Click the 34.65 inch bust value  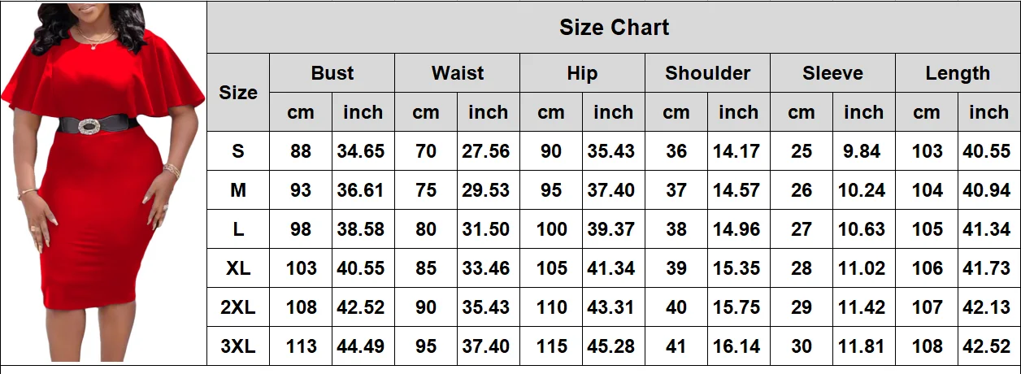(363, 151)
